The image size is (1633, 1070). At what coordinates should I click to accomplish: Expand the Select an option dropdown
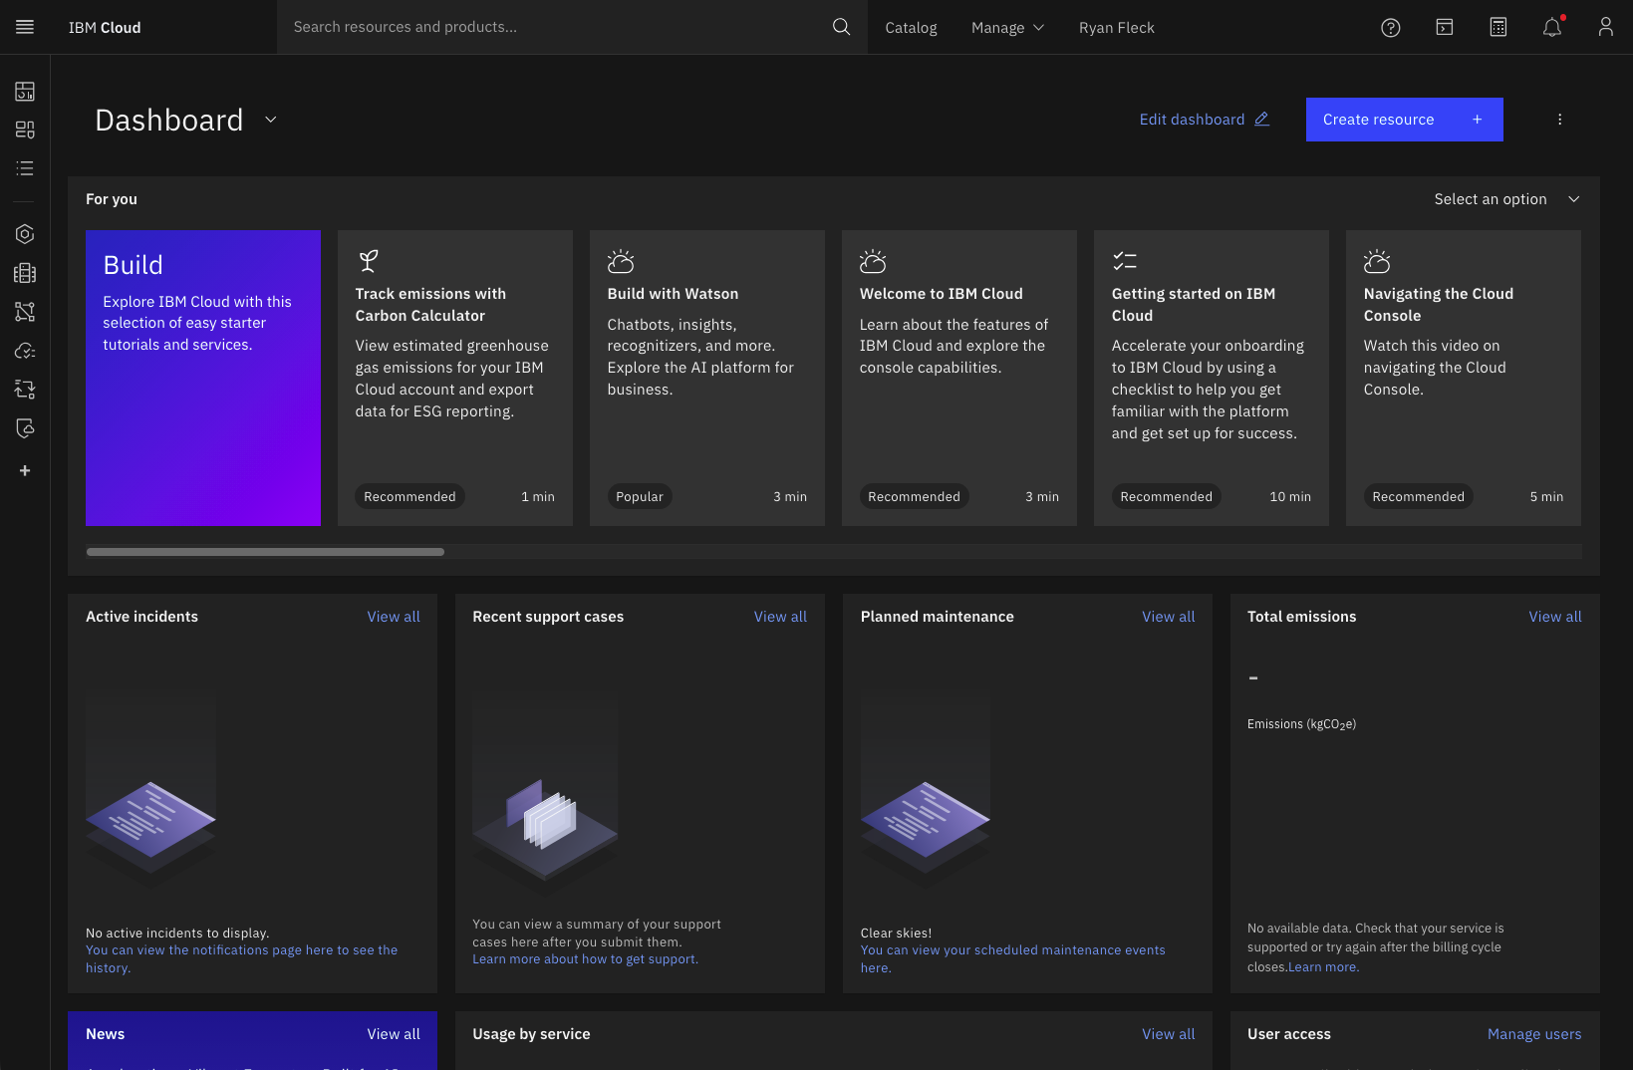click(x=1506, y=199)
